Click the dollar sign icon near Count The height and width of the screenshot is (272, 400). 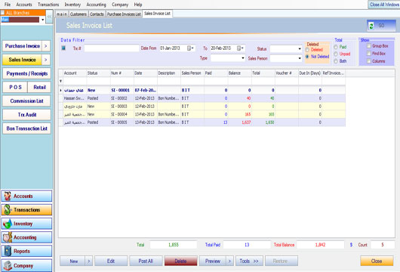[x=351, y=245]
